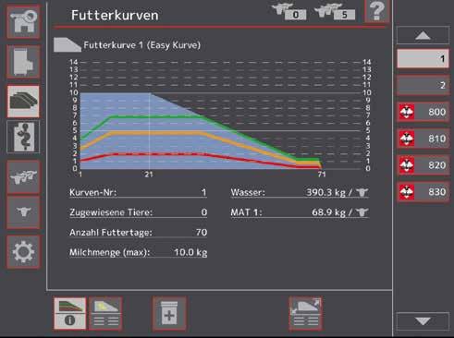Click the day 21 marker line on chart
Screen dimensions: 454x338
[150, 131]
